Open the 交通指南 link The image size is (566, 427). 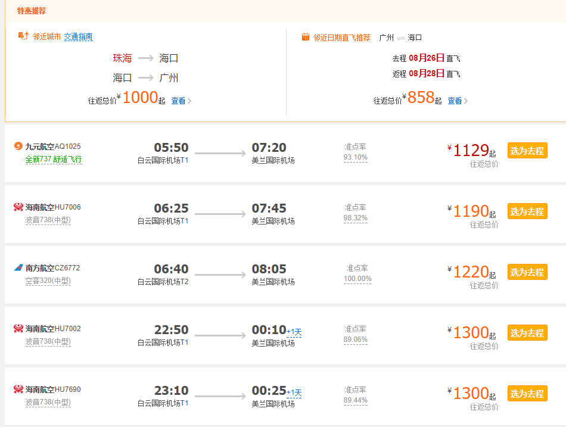click(78, 36)
